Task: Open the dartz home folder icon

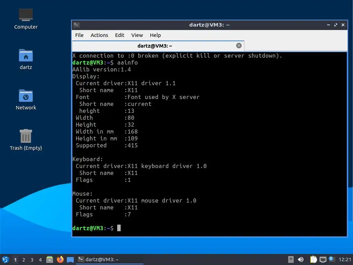Action: coord(26,59)
